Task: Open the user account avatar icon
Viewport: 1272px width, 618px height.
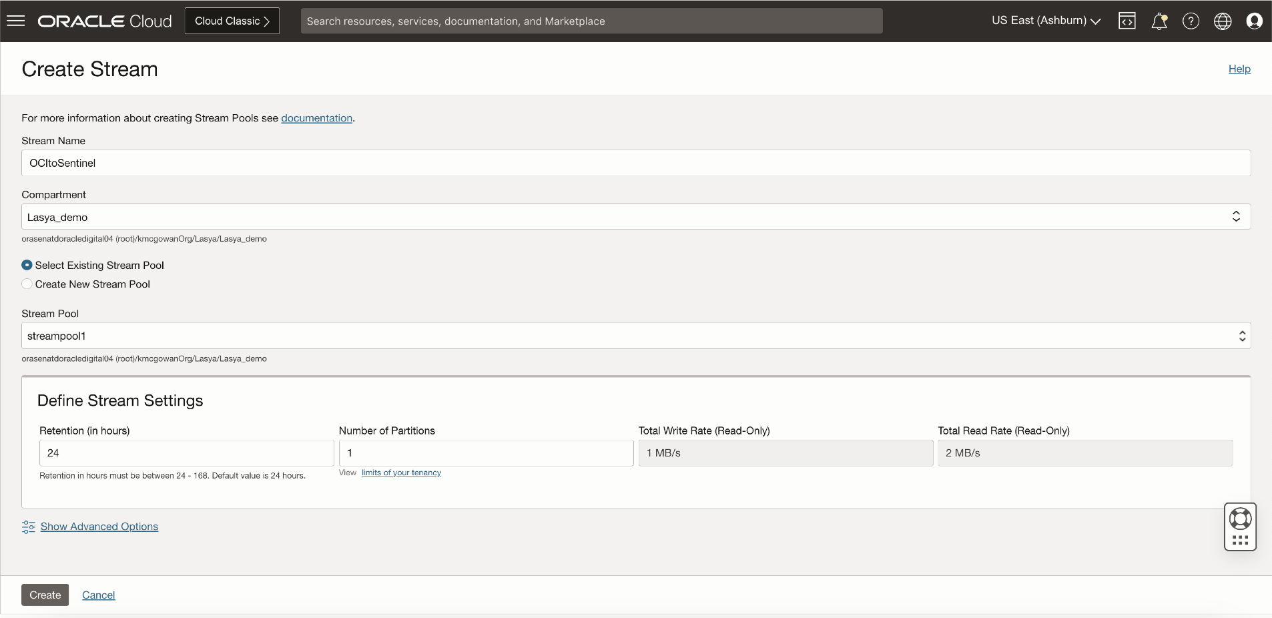Action: [1253, 21]
